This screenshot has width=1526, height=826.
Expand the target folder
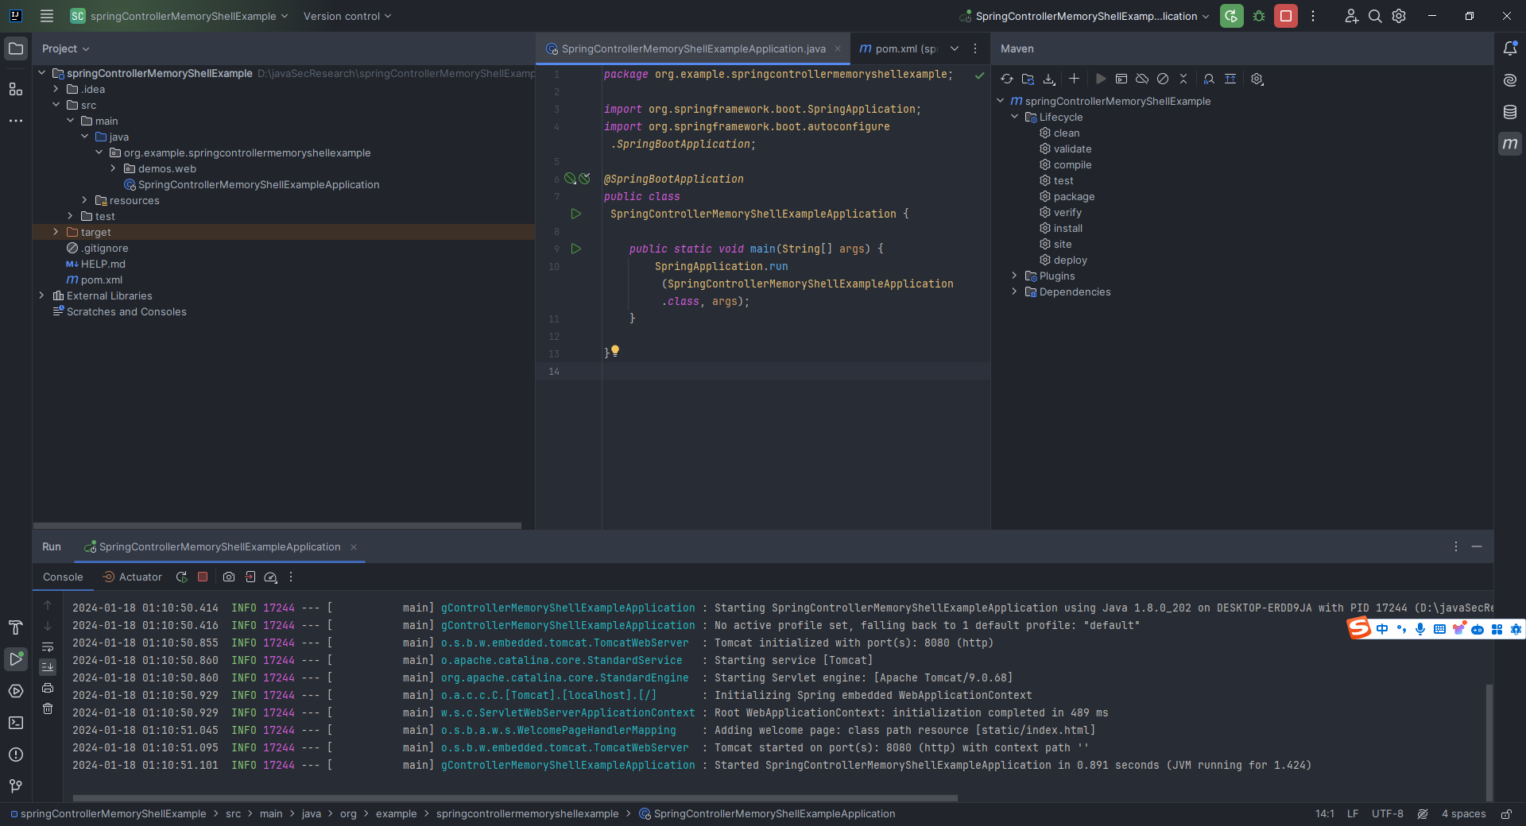point(56,232)
